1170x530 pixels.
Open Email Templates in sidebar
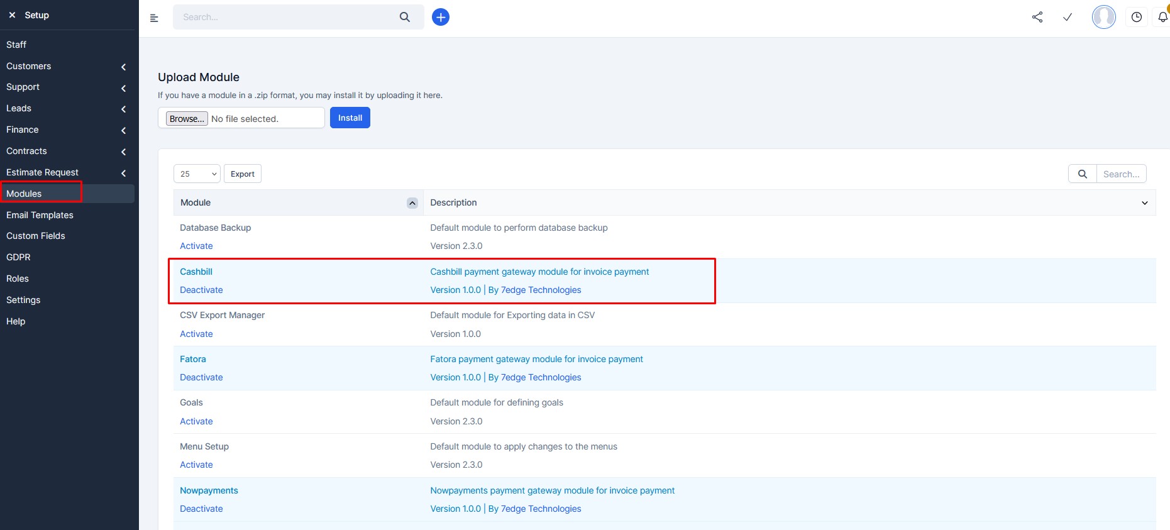pyautogui.click(x=40, y=215)
